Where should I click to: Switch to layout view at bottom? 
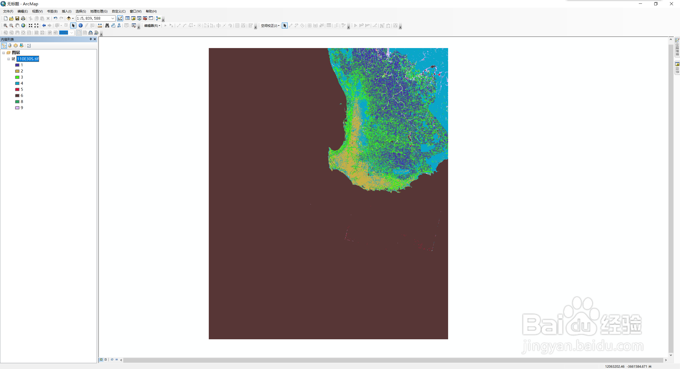click(x=105, y=359)
